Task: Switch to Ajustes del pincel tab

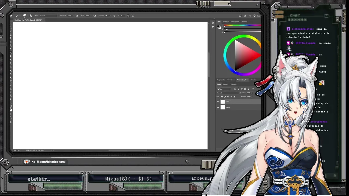Action: [242, 80]
